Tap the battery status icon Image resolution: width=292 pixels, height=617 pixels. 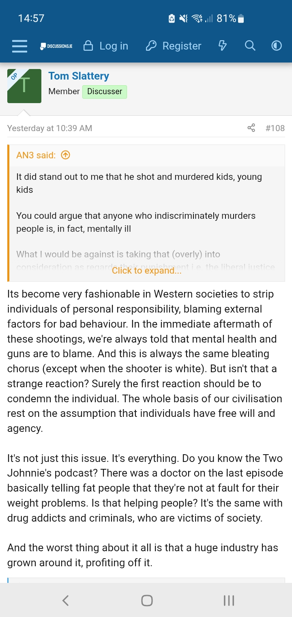click(241, 18)
